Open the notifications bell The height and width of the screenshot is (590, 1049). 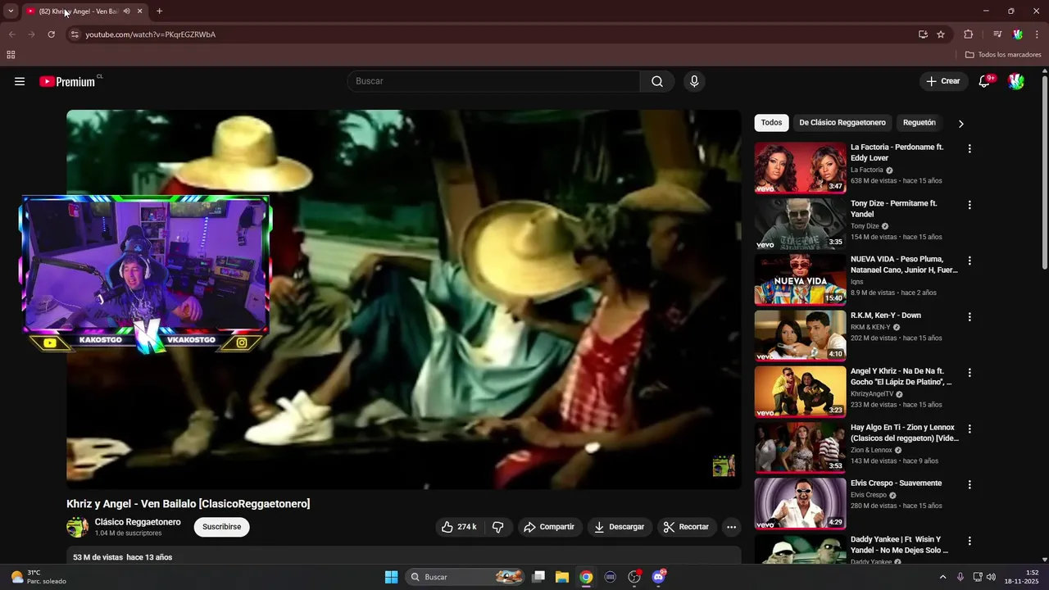tap(985, 81)
